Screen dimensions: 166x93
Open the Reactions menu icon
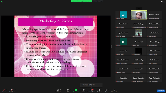pyautogui.click(x=99, y=90)
